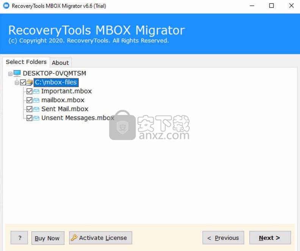Image resolution: width=300 pixels, height=251 pixels.
Task: Click the Buy Now button
Action: point(48,238)
